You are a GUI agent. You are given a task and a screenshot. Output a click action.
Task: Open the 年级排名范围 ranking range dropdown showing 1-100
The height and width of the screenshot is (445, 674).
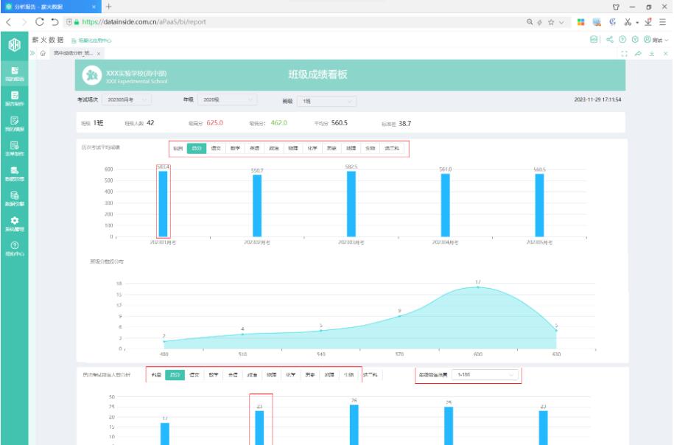[485, 375]
